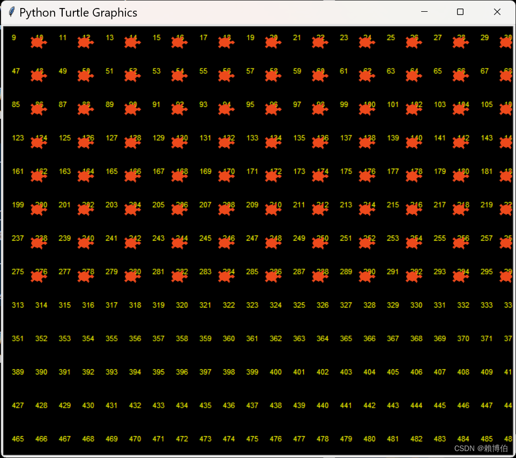Click the turtle beside number 100
The image size is (516, 458).
[367, 109]
